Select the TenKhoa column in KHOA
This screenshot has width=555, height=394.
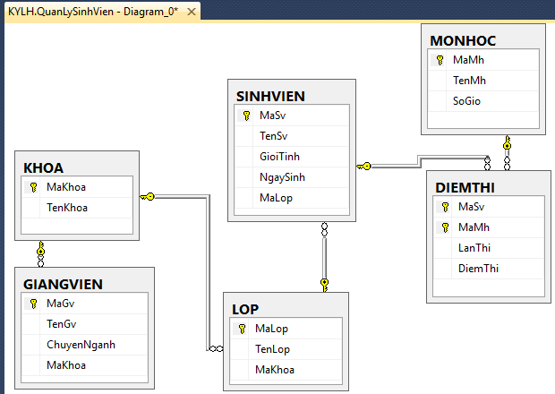77,208
